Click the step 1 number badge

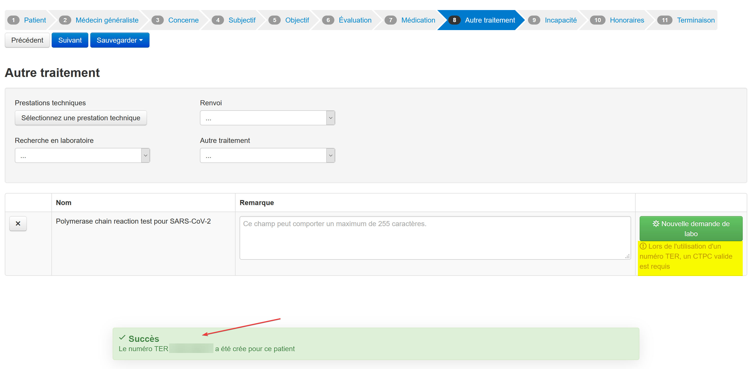click(x=13, y=20)
